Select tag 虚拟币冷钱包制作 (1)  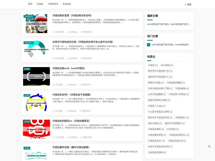[x=175, y=123]
